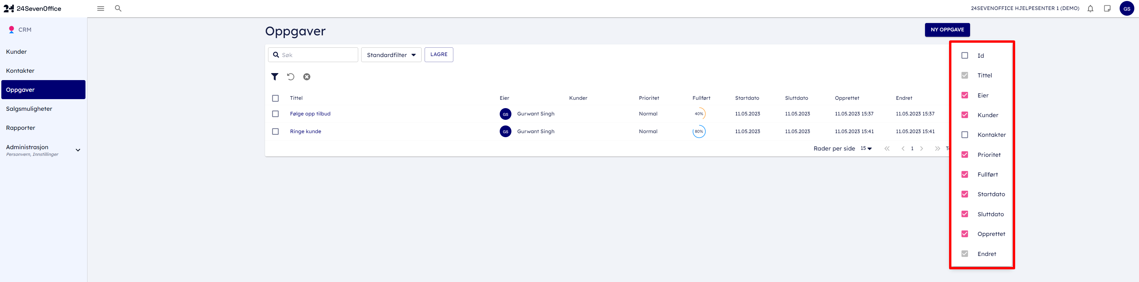This screenshot has height=282, width=1139.
Task: Open the notifications bell
Action: click(x=1090, y=8)
